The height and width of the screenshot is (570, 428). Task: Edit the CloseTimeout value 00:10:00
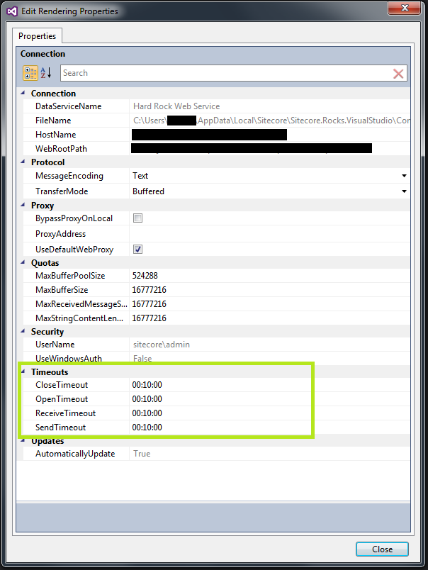pyautogui.click(x=147, y=385)
